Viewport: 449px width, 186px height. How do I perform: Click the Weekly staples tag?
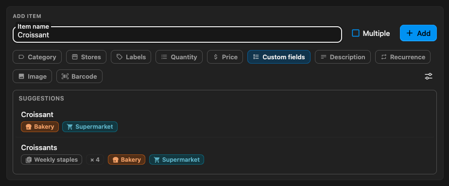[x=52, y=160]
